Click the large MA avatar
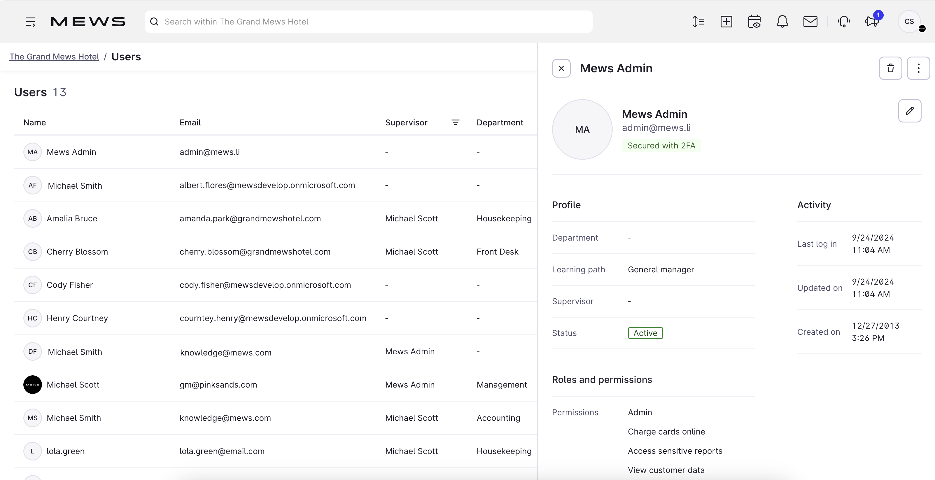 [x=582, y=129]
